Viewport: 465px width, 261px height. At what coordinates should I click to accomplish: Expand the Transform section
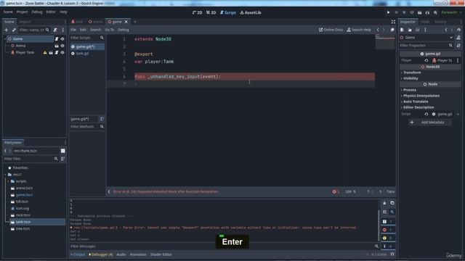point(412,72)
